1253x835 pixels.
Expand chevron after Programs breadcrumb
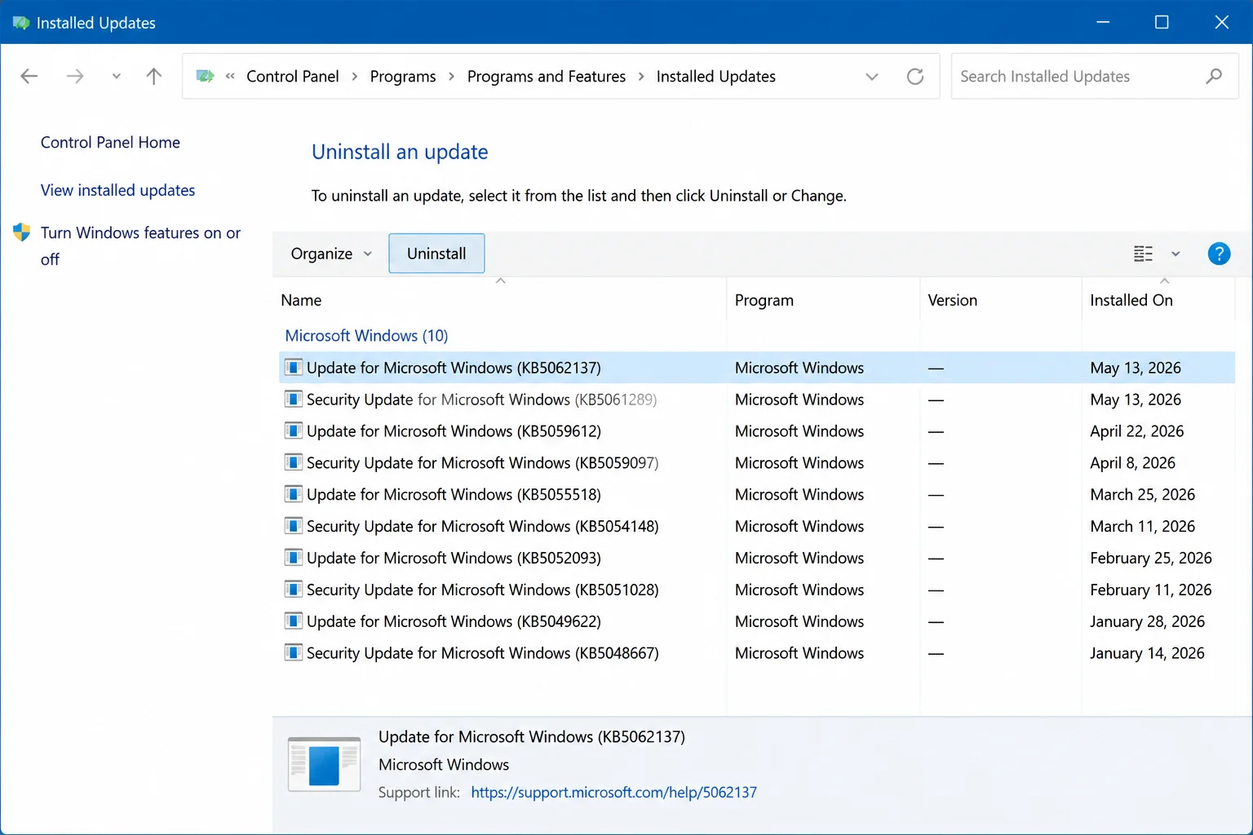(x=451, y=77)
